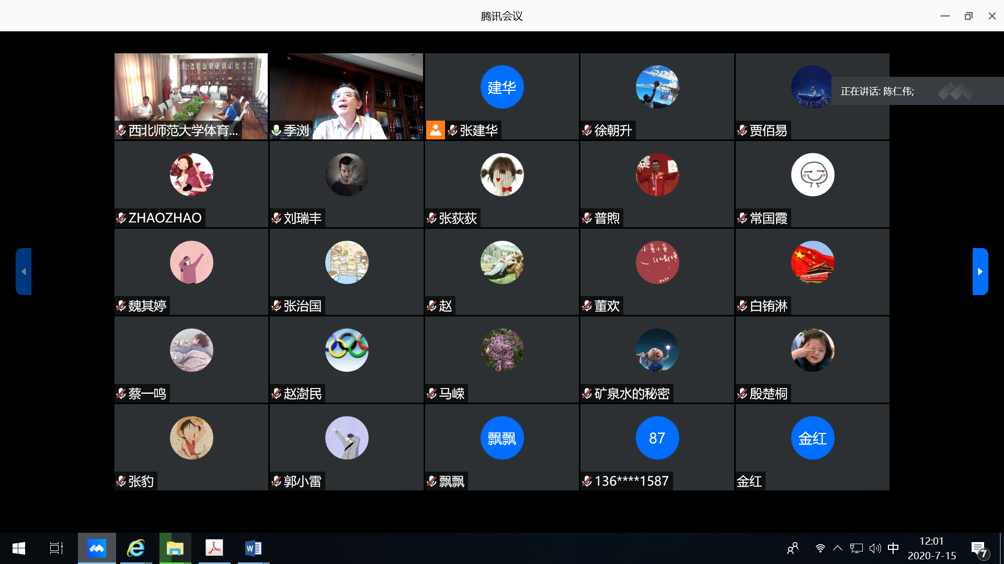Click the blue 87 avatar

pos(657,438)
